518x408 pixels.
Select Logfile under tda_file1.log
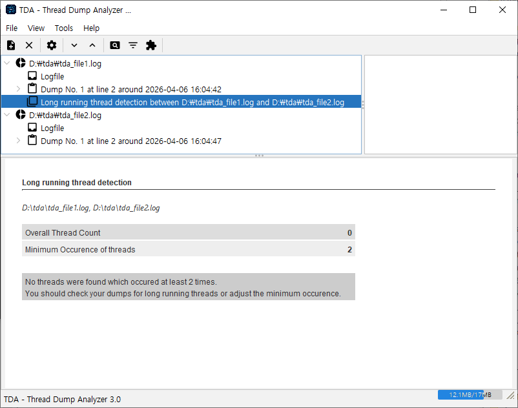click(x=52, y=76)
